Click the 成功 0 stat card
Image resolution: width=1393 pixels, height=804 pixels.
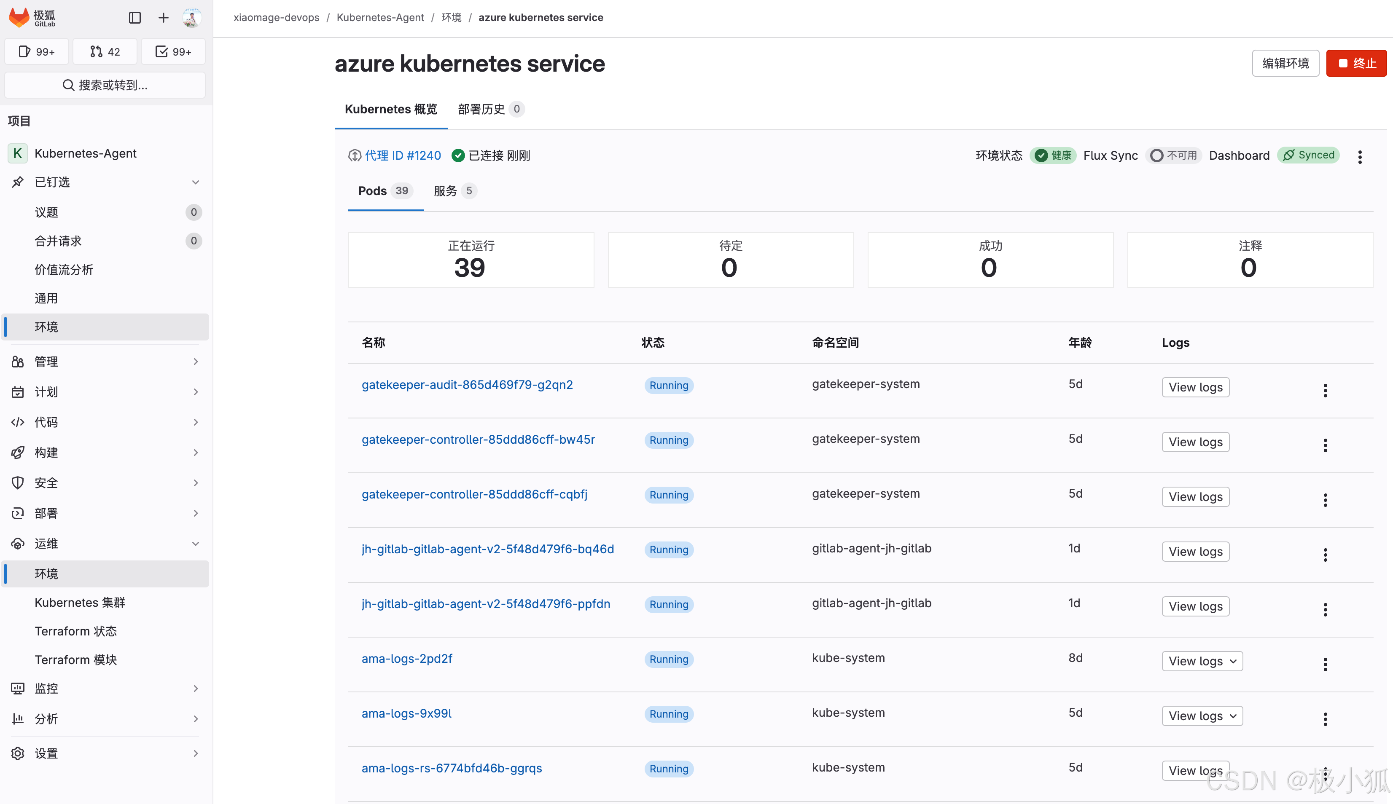(x=990, y=260)
